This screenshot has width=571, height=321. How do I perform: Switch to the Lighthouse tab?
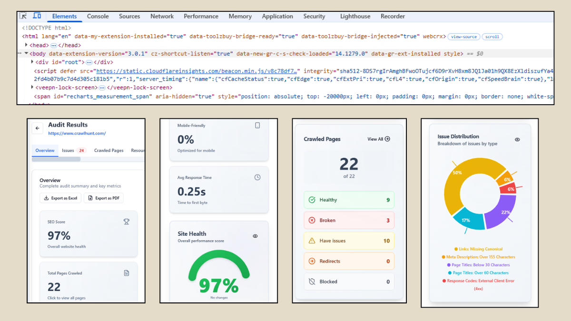(x=355, y=16)
